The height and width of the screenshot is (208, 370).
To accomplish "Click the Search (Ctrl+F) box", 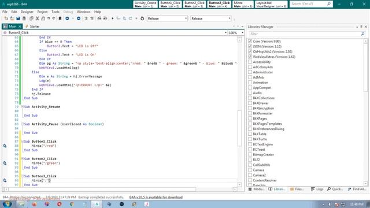I will (310, 4).
